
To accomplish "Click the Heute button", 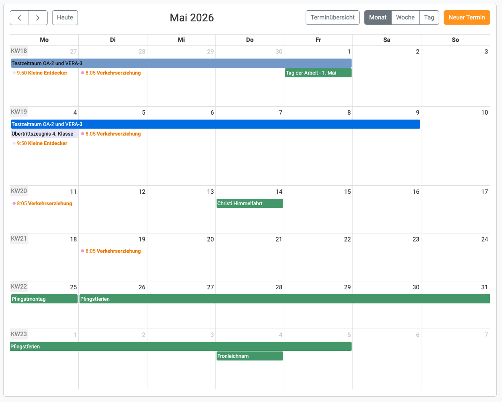I will (x=65, y=18).
